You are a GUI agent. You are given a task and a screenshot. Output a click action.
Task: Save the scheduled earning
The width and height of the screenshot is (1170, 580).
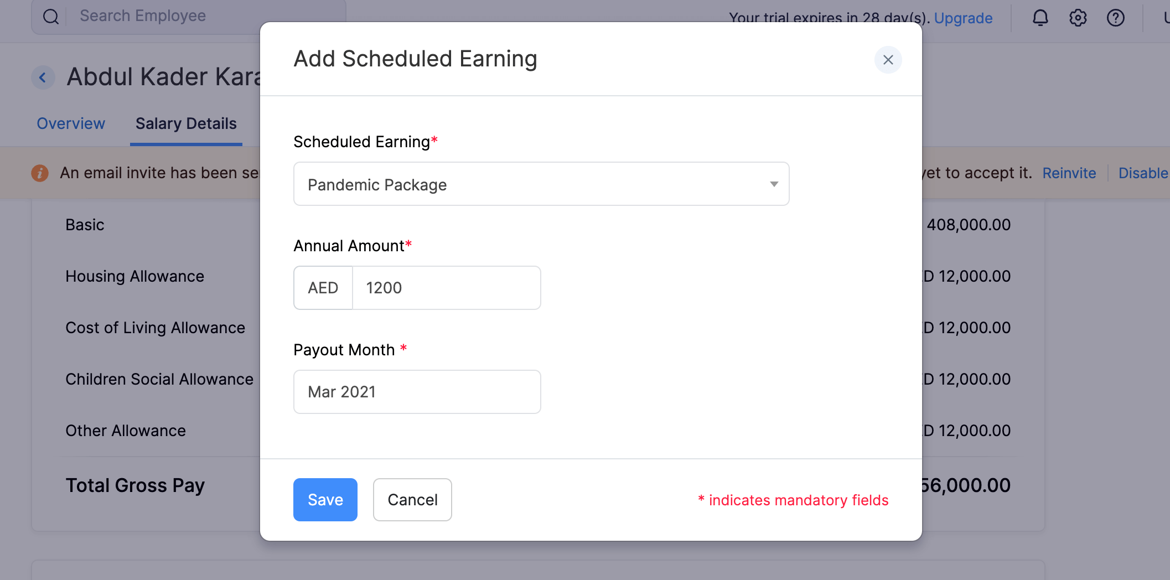click(x=325, y=499)
